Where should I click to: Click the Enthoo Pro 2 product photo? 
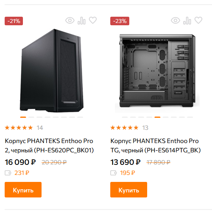click(52, 71)
